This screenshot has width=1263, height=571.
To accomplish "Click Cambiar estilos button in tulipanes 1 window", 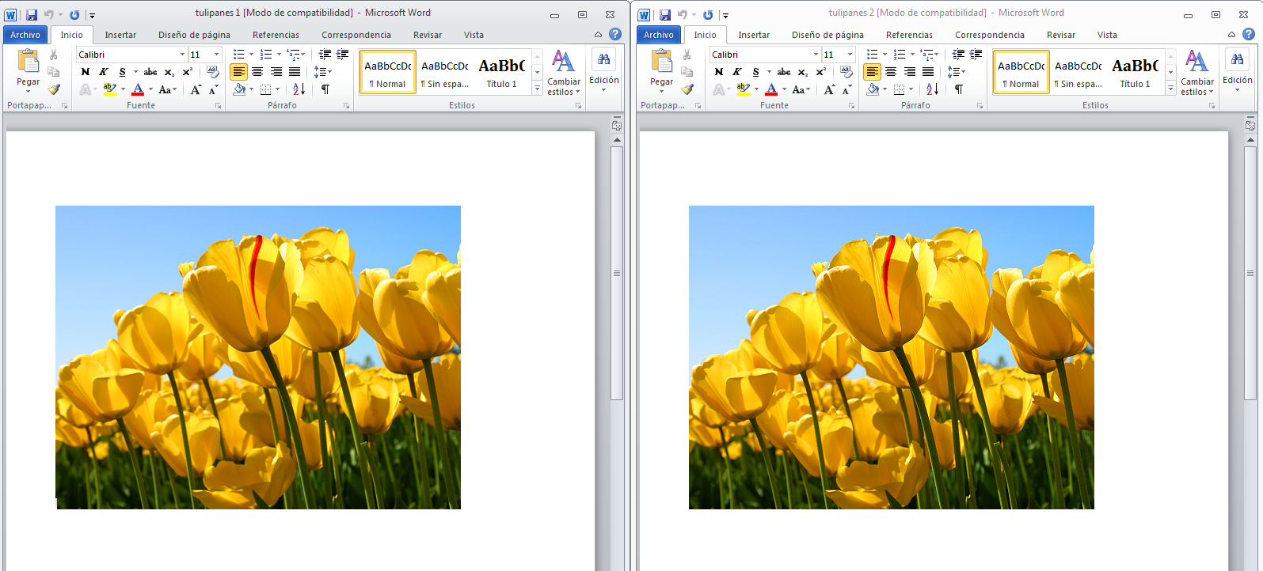I will point(563,73).
